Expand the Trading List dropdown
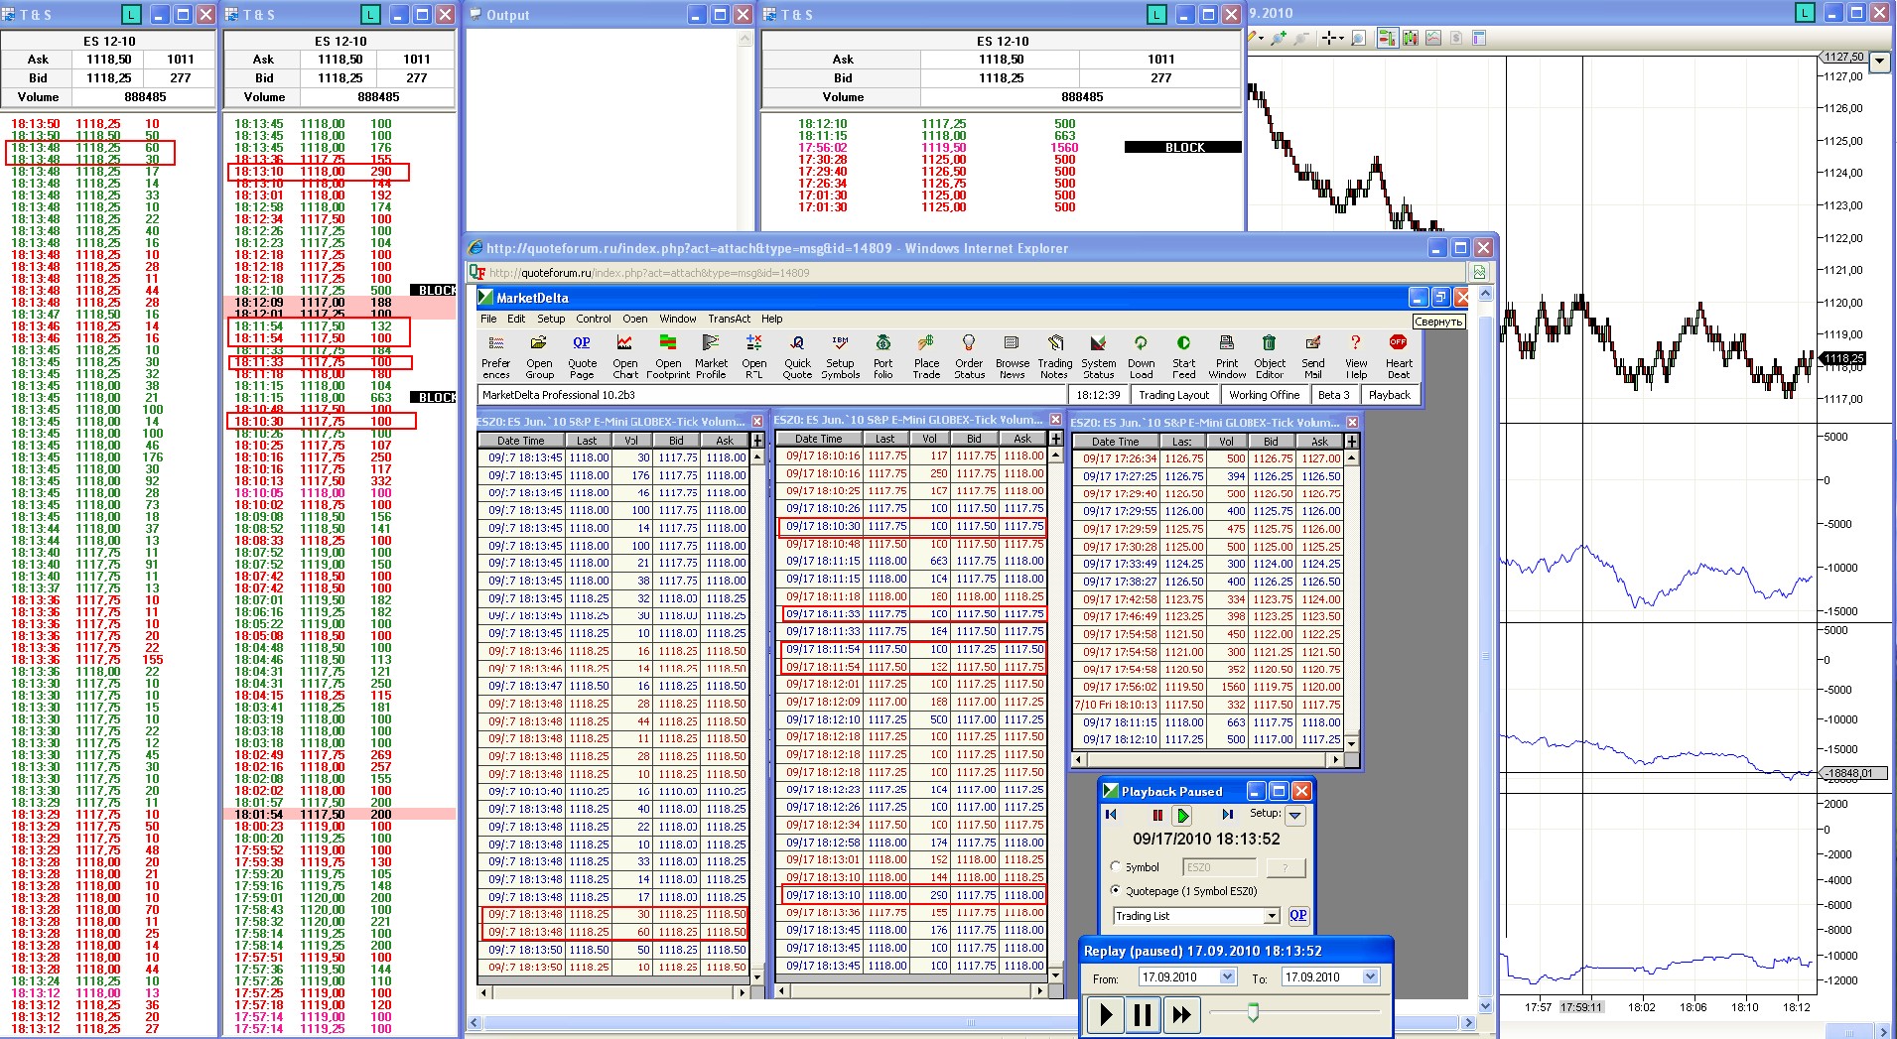The width and height of the screenshot is (1897, 1039). [x=1271, y=916]
